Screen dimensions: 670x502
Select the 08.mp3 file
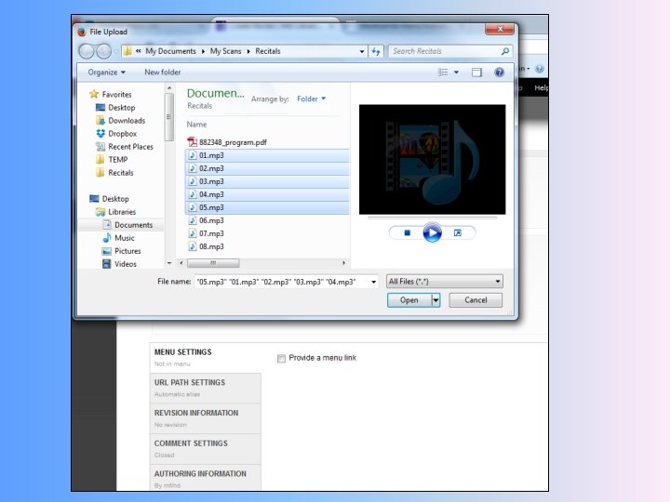pyautogui.click(x=206, y=246)
